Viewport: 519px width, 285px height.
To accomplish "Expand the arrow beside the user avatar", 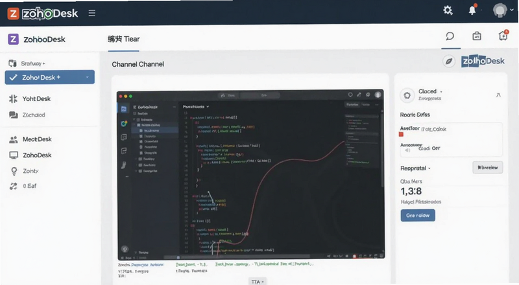I will [x=512, y=10].
